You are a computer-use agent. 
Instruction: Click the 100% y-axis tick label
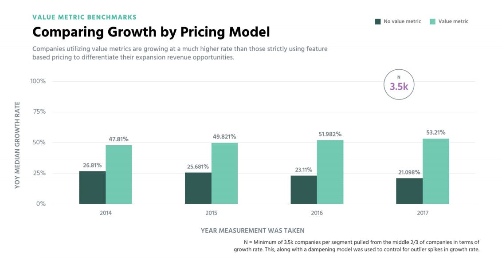pos(38,81)
